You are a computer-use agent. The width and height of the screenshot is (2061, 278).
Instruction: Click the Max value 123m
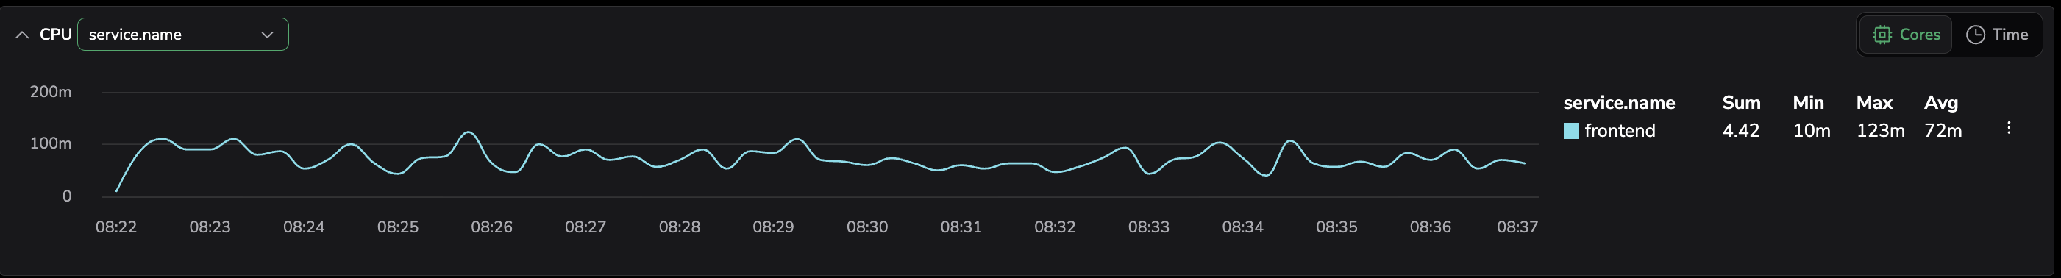(x=1880, y=131)
